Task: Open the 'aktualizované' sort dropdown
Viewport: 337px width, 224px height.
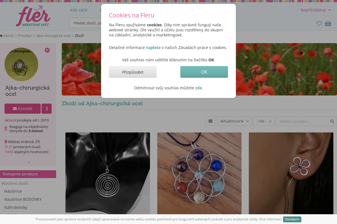Action: click(234, 121)
